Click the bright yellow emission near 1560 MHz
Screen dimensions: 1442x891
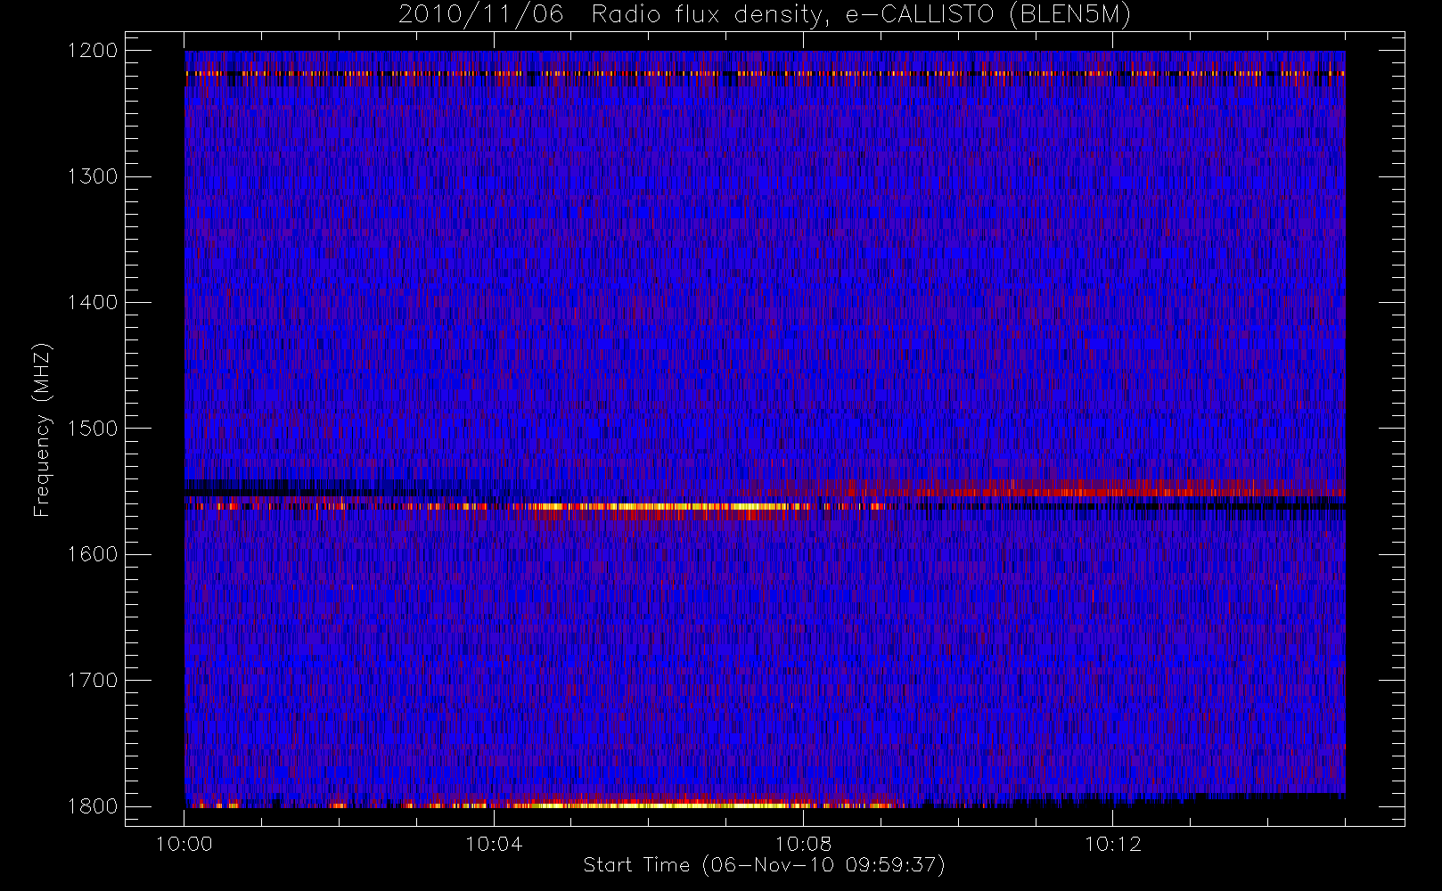click(x=660, y=507)
